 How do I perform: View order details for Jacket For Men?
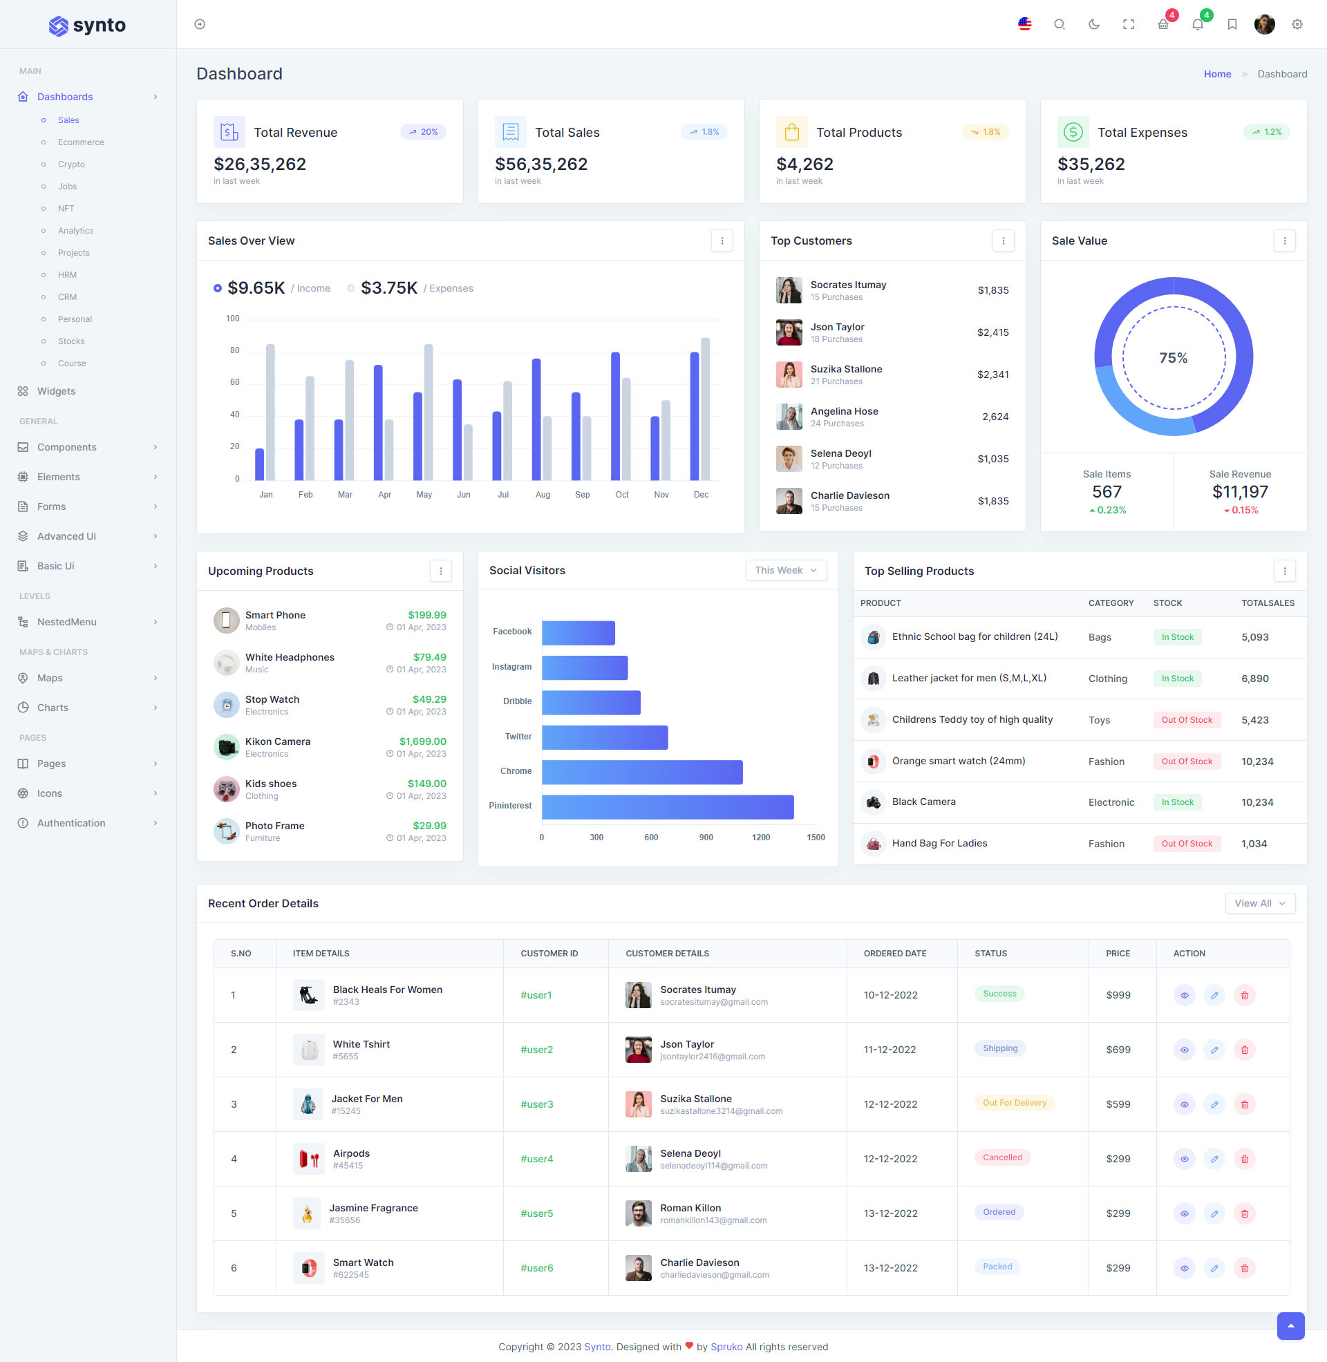pyautogui.click(x=1184, y=1104)
